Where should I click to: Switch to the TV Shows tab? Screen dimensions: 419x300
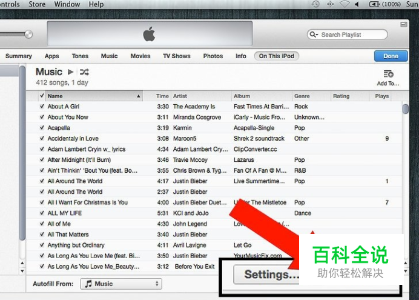177,56
